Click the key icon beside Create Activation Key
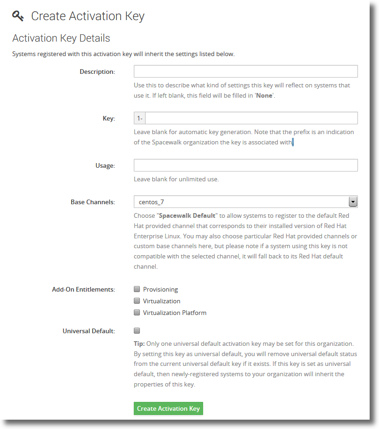Image resolution: width=379 pixels, height=429 pixels. (18, 16)
